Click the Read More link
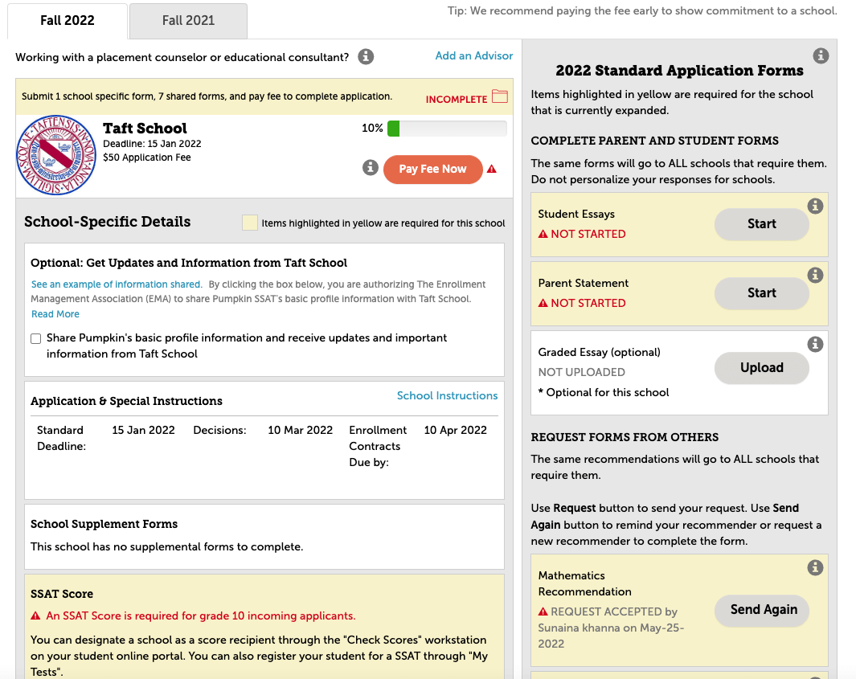The image size is (856, 679). pos(55,314)
